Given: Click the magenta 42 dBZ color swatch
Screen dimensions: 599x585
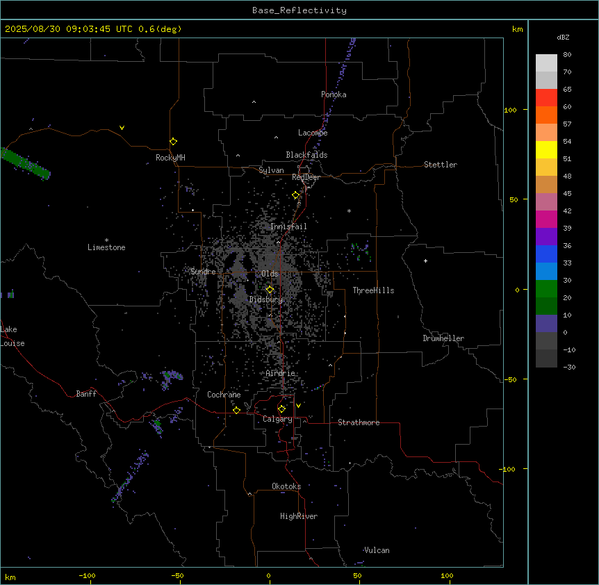Looking at the screenshot, I should (546, 219).
